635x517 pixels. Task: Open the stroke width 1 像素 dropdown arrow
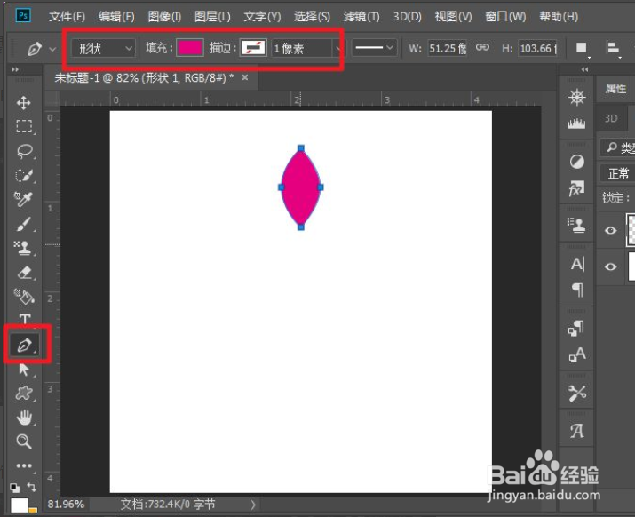[x=337, y=49]
